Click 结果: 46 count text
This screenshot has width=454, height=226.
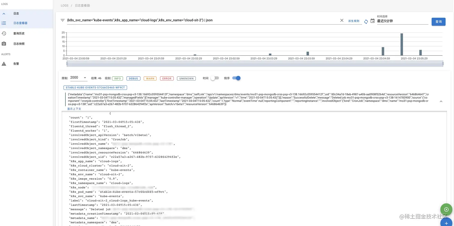point(96,78)
